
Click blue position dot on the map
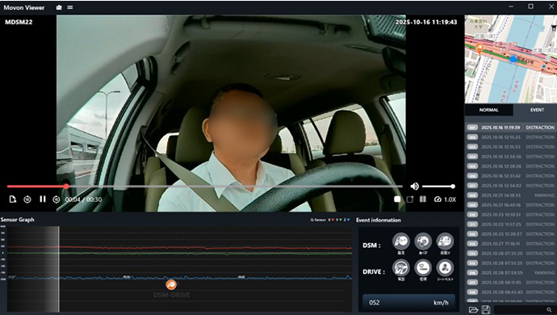coord(513,59)
